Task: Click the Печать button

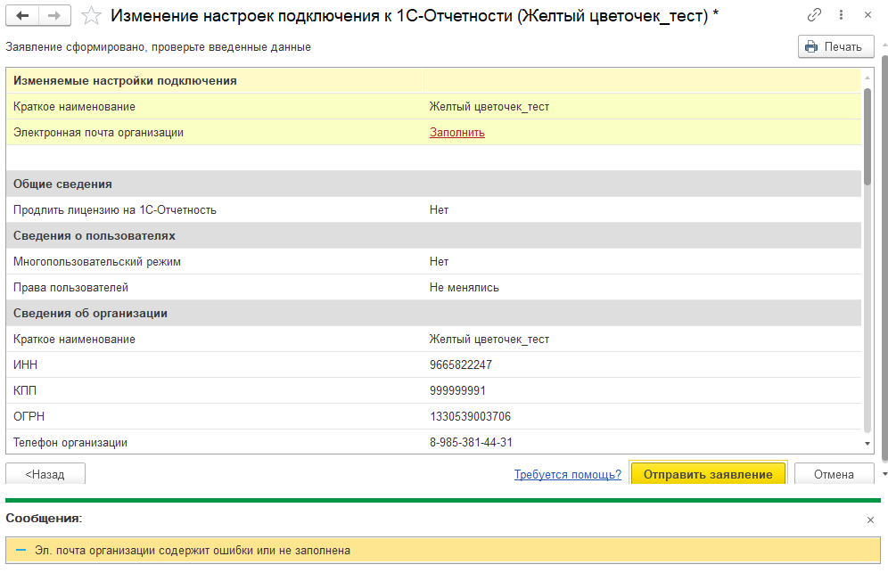Action: pyautogui.click(x=835, y=46)
